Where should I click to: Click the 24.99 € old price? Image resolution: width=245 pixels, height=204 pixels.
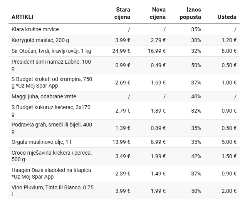click(x=122, y=51)
